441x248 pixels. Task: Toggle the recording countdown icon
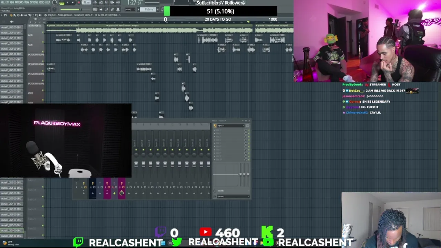coord(106,2)
